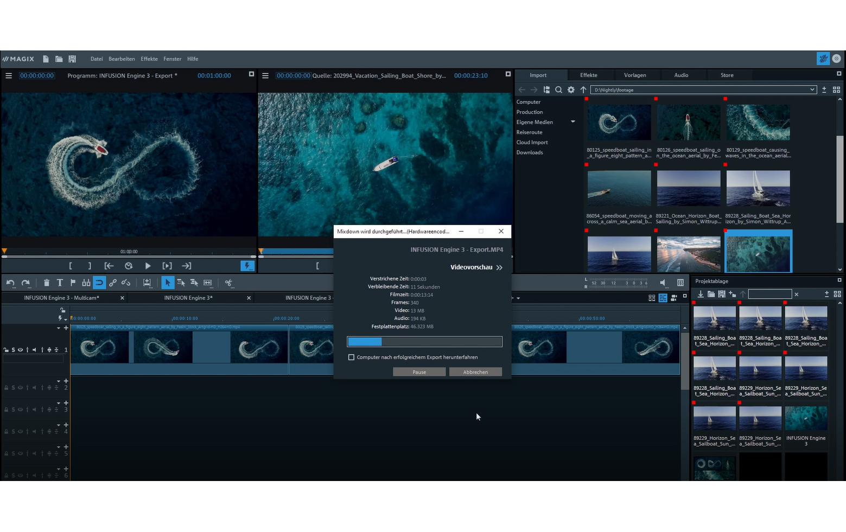Screen dimensions: 846x532
Task: Click the search icon in Import panel
Action: tap(558, 90)
